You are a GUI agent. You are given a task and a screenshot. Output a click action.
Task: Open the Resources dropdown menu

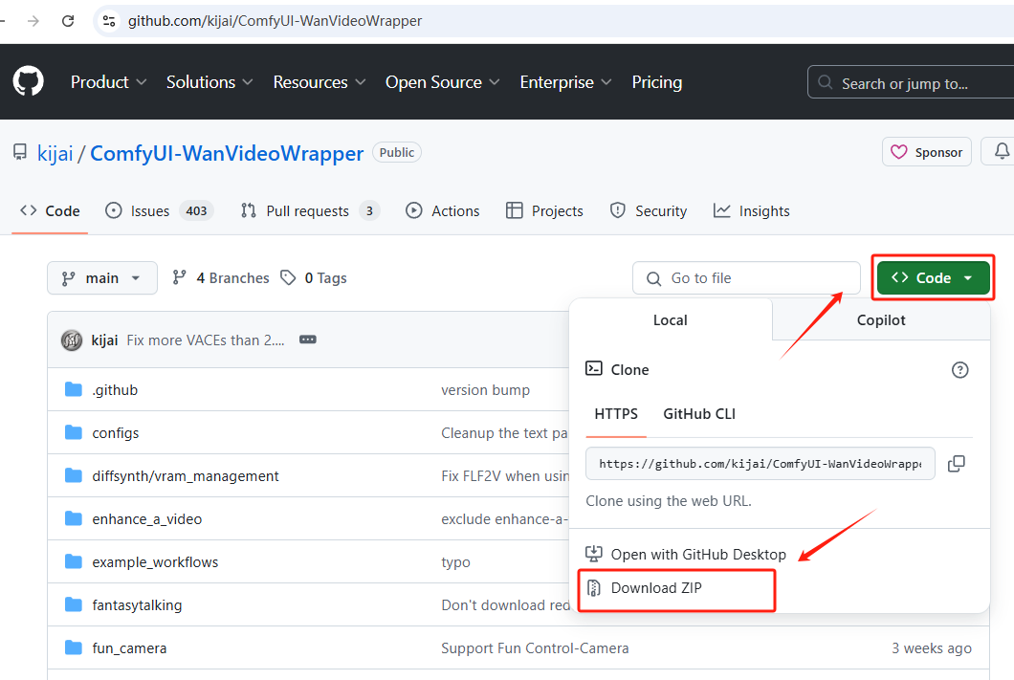[320, 82]
